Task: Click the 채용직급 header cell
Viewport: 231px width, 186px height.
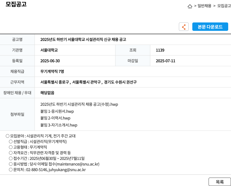Action: coord(17,72)
